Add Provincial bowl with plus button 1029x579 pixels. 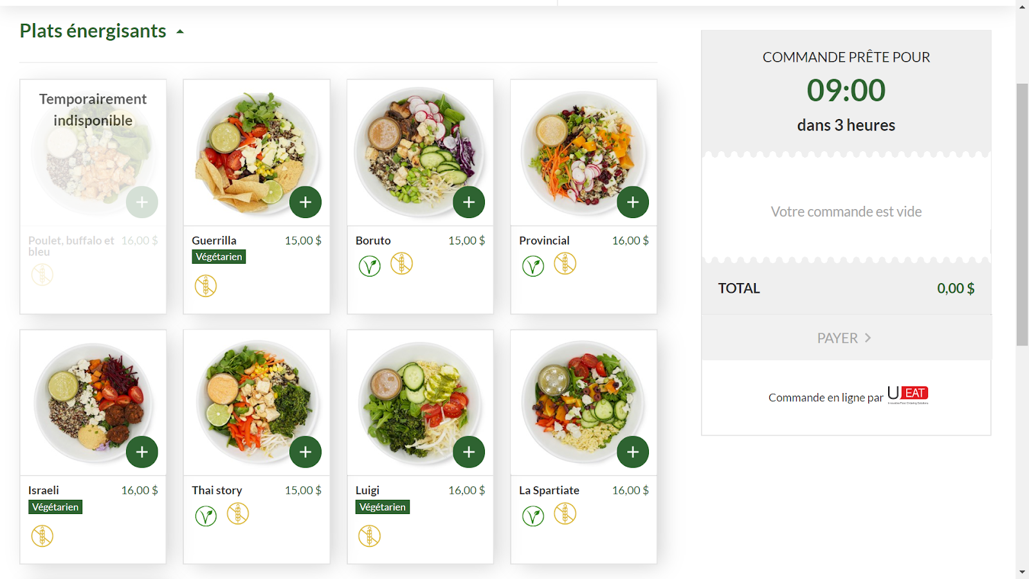633,202
